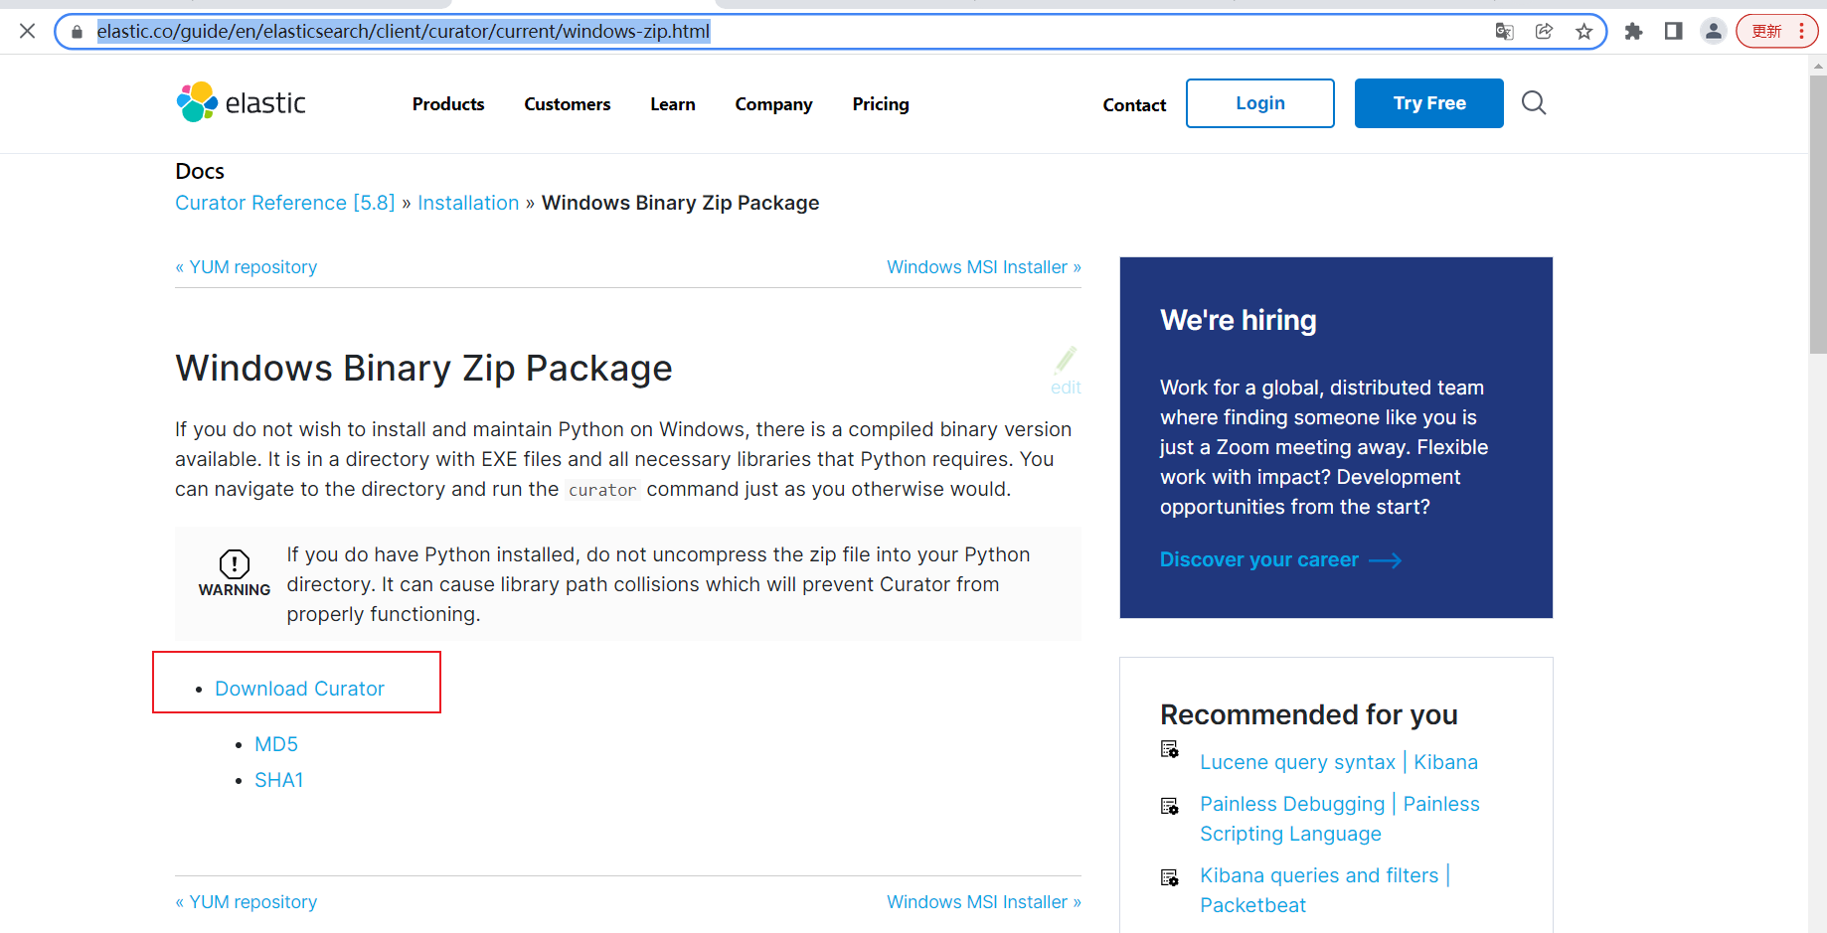The width and height of the screenshot is (1827, 933).
Task: Open the Company menu
Action: [x=773, y=104]
